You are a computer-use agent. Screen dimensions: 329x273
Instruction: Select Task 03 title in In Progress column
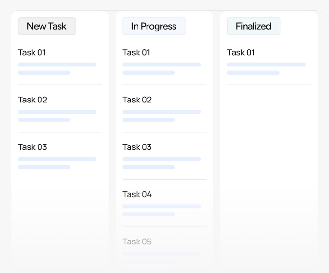(x=137, y=147)
